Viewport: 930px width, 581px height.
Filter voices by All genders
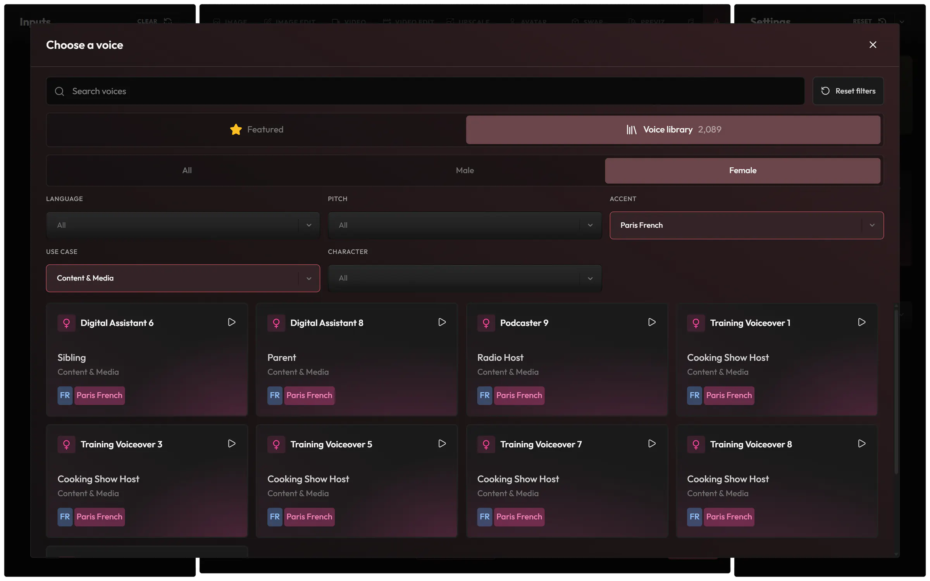187,170
